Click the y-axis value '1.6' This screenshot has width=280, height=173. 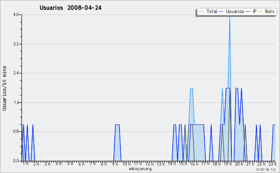pyautogui.click(x=16, y=102)
